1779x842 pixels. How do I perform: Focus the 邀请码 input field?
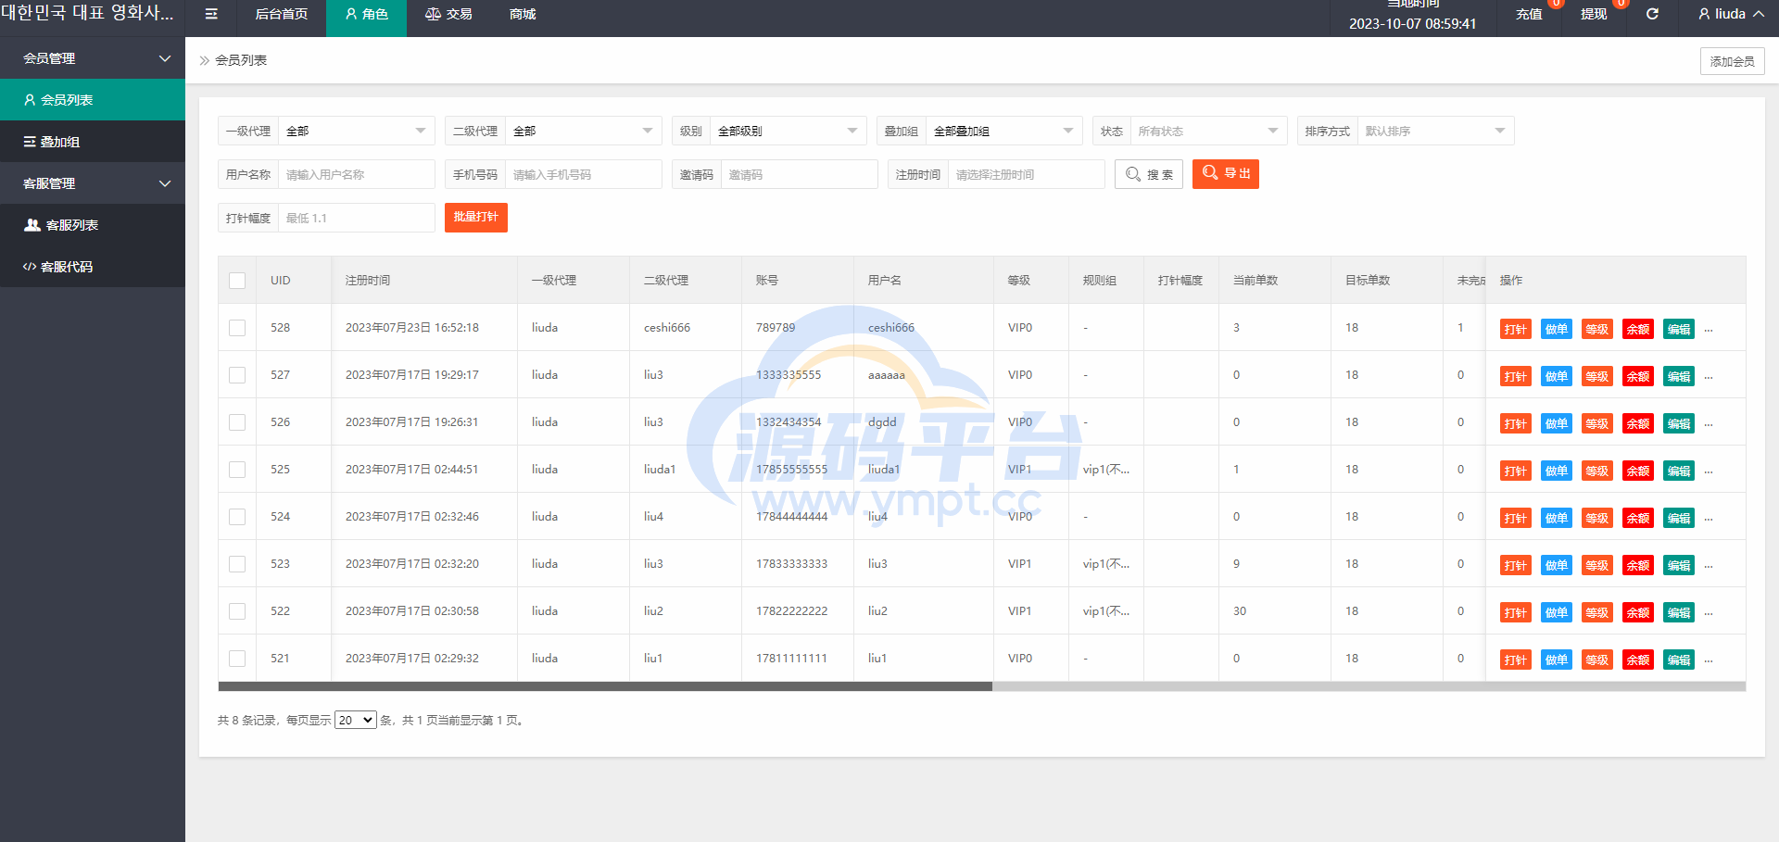coord(800,174)
